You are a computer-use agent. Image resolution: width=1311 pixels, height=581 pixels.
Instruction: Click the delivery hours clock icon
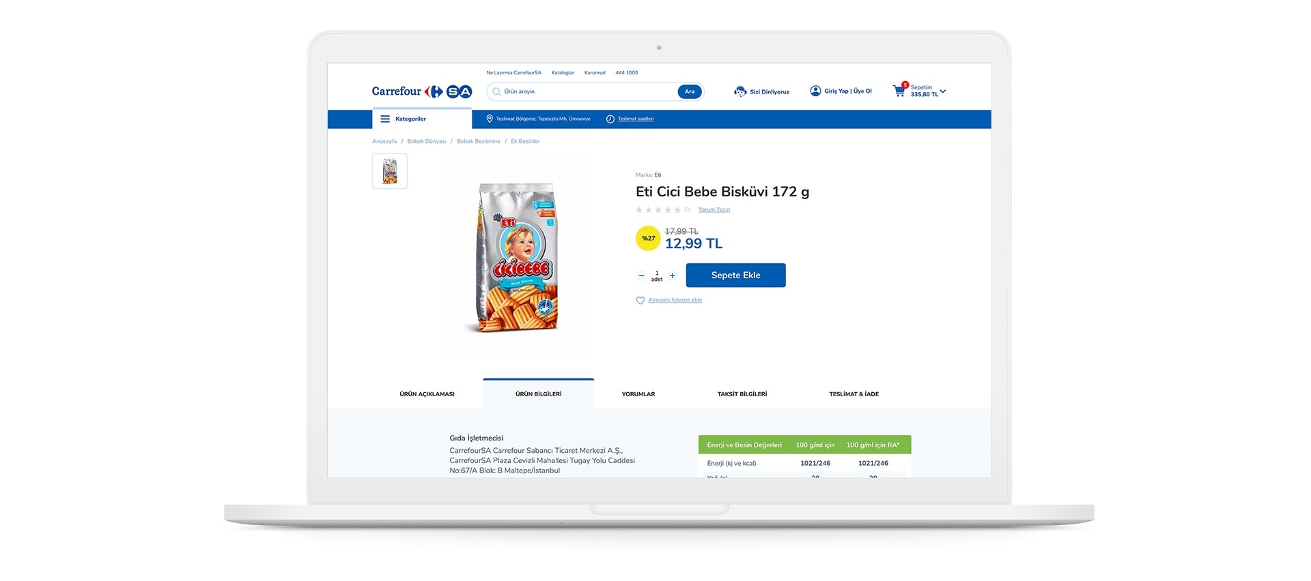[610, 119]
